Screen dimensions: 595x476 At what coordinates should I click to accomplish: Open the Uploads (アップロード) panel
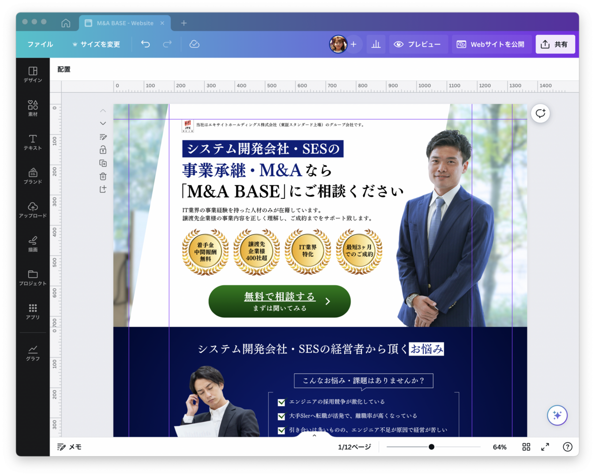33,210
